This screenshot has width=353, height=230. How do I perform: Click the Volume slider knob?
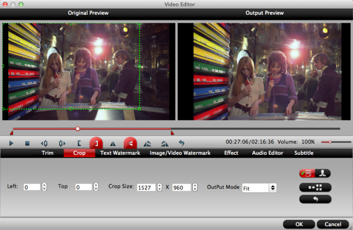click(330, 142)
